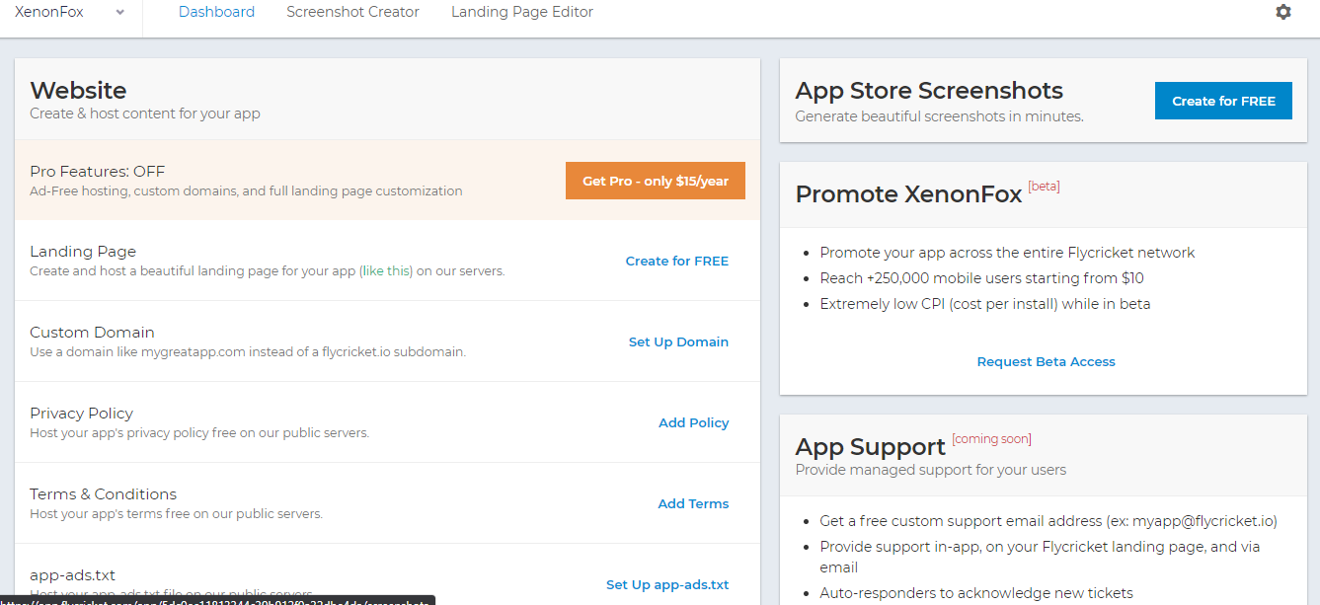Viewport: 1320px width, 605px height.
Task: Expand the XenonFox app selector dropdown
Action: point(119,12)
